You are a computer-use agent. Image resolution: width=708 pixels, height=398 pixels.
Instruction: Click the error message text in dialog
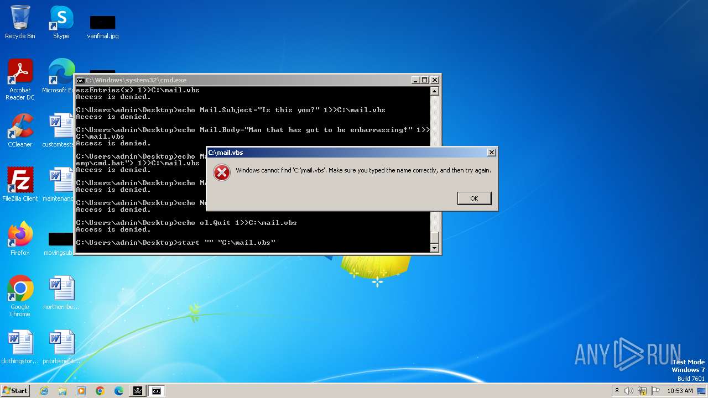coord(363,170)
